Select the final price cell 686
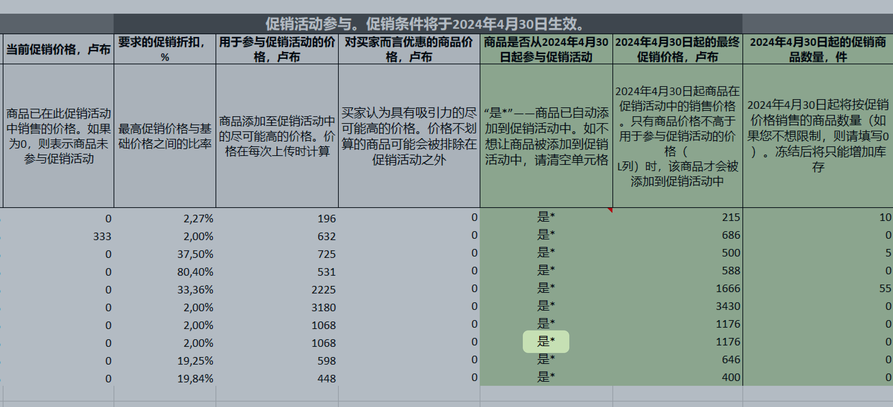The height and width of the screenshot is (407, 893). tap(678, 235)
